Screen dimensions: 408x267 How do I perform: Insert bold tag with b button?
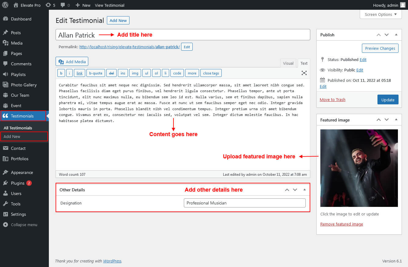point(61,73)
